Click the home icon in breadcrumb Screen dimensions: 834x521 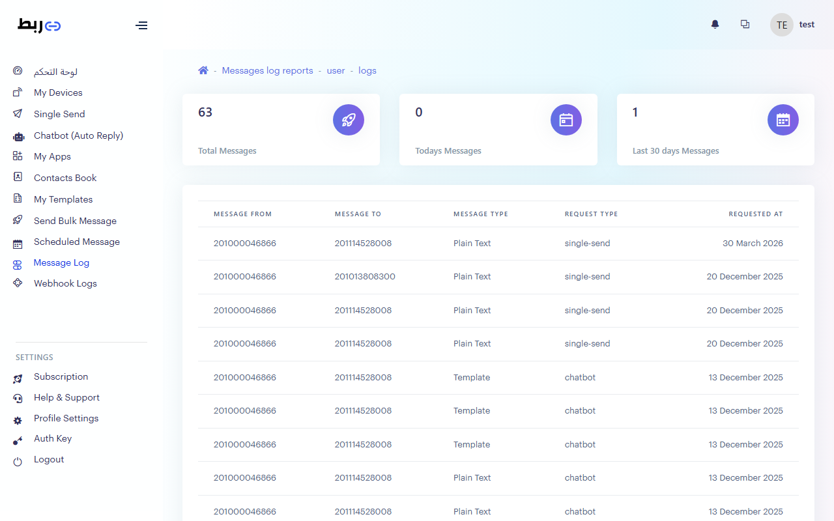(203, 70)
